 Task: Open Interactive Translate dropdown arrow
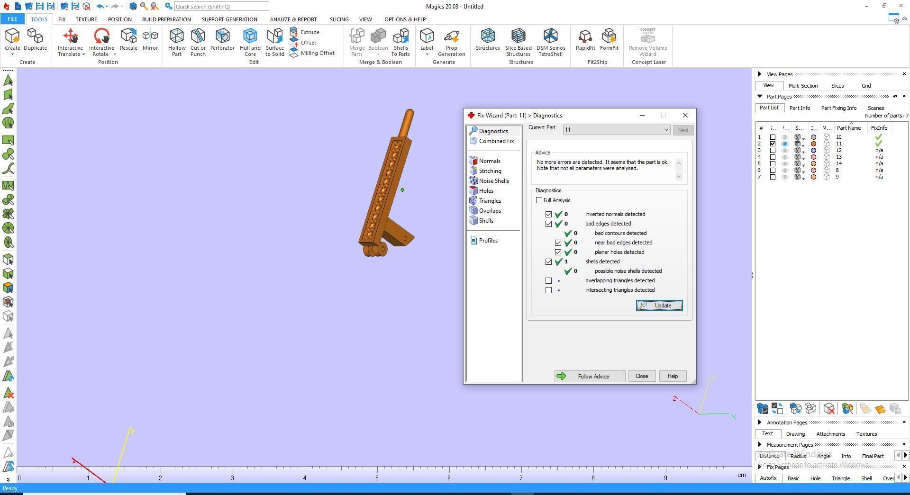(83, 54)
